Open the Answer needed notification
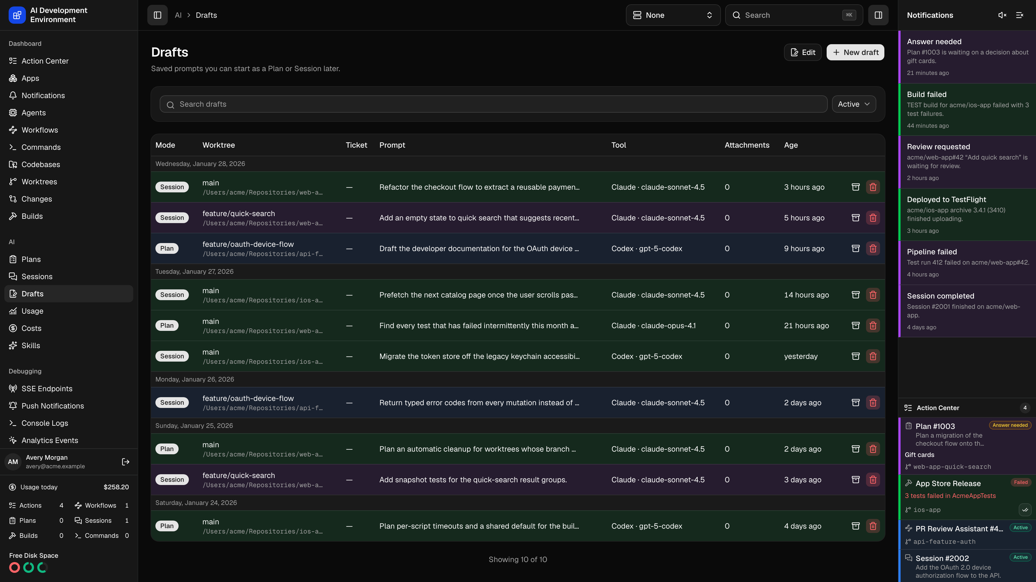This screenshot has width=1036, height=582. point(967,57)
